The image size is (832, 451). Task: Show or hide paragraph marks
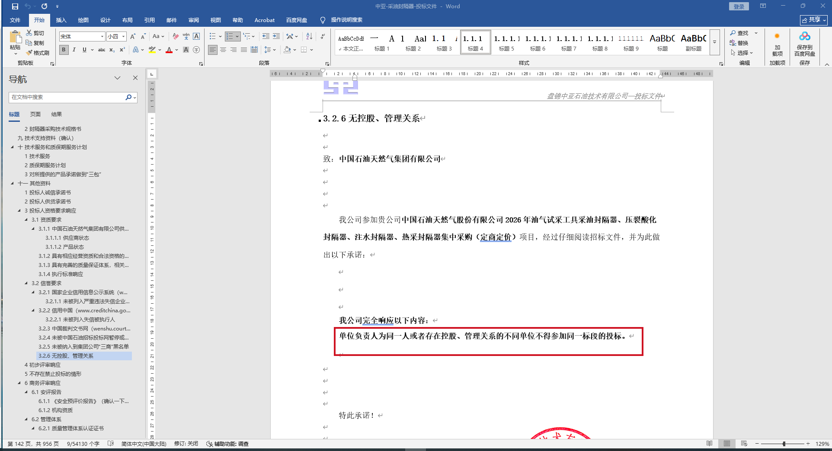[323, 36]
